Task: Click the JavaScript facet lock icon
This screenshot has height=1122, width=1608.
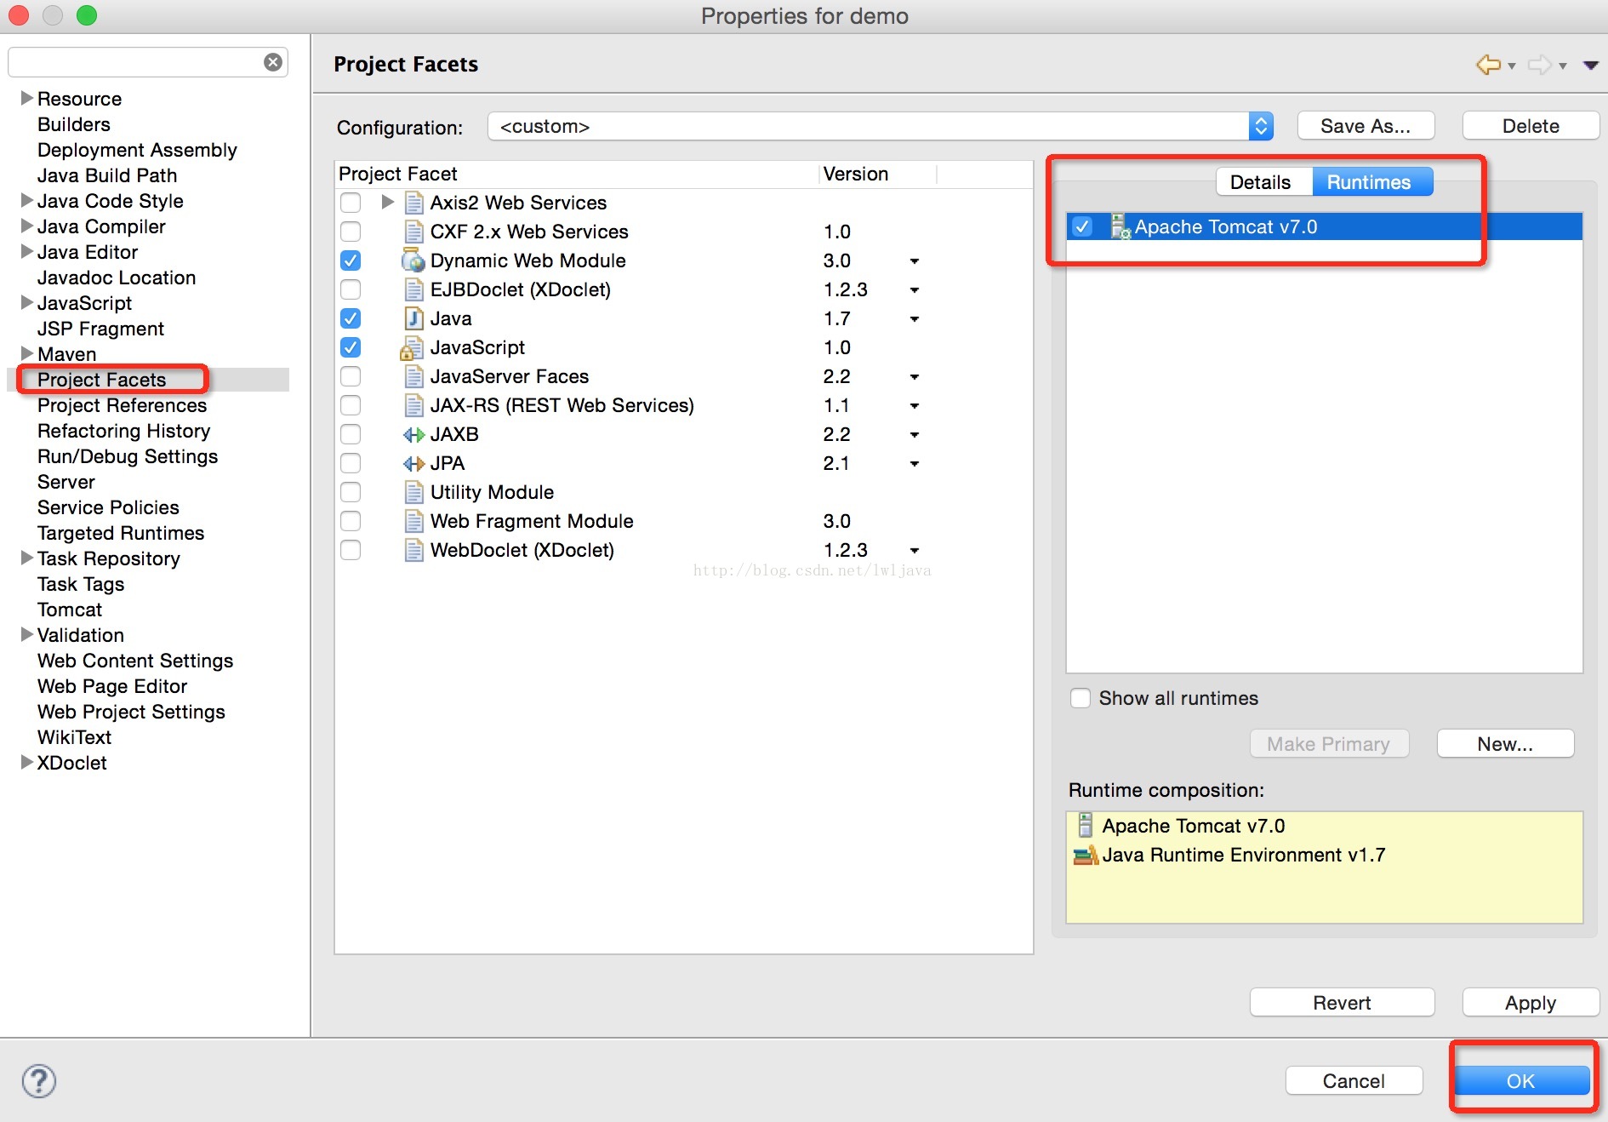Action: pos(411,348)
